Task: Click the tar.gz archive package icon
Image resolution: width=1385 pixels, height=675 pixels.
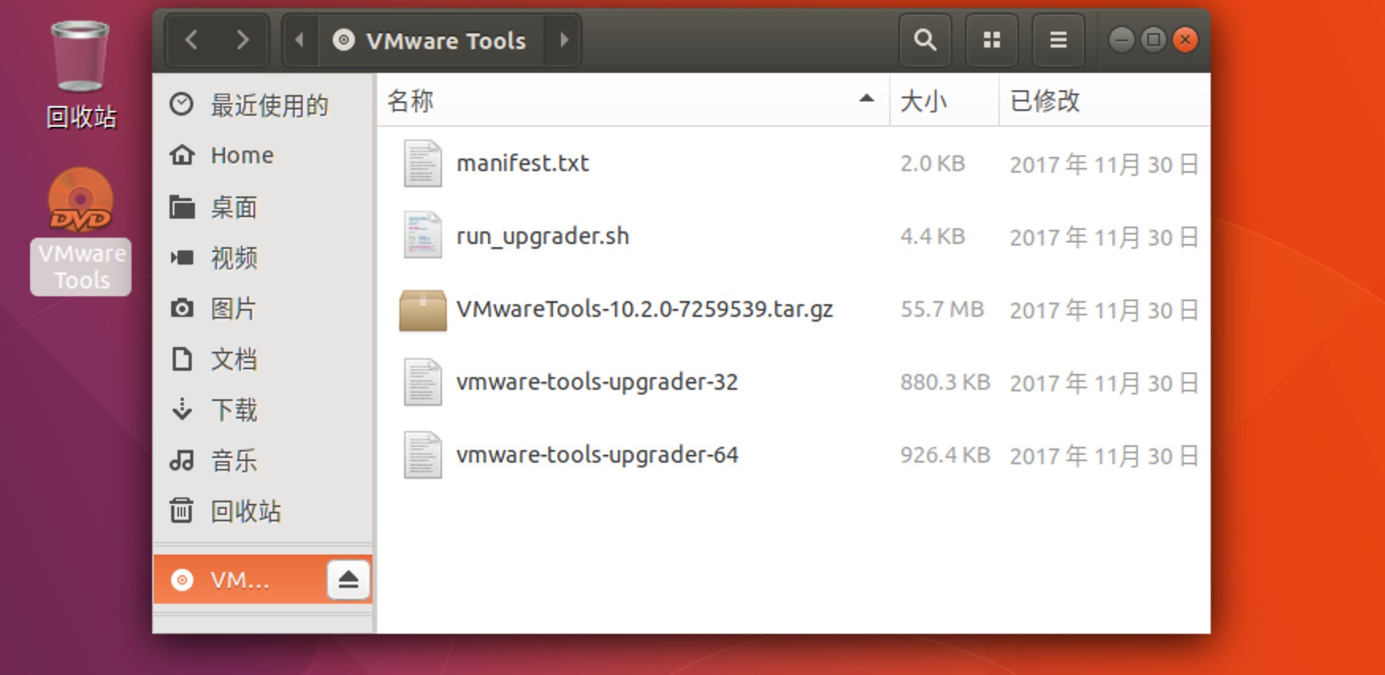Action: click(x=422, y=310)
